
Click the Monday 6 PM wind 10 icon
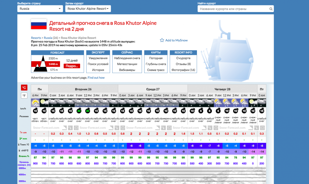point(35,111)
